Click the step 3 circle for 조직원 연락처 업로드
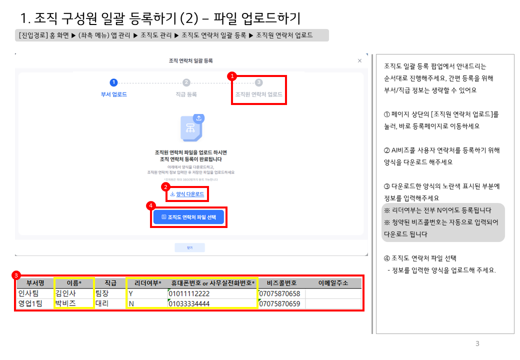Image resolution: width=520 pixels, height=360 pixels. (258, 82)
